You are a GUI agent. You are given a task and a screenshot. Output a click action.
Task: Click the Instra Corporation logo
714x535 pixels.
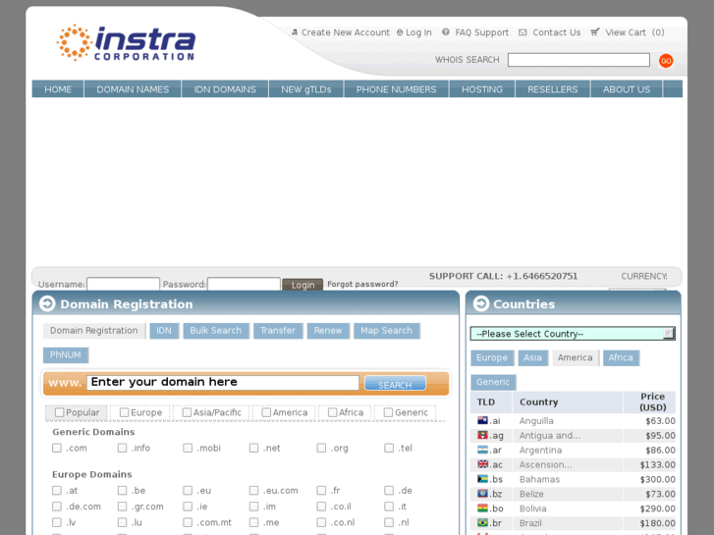click(126, 43)
